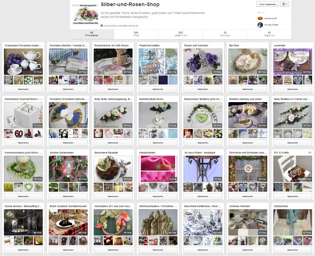Click the red verified website checkmark icon
Viewport: 315px width, 256px height.
pyautogui.click(x=102, y=26)
